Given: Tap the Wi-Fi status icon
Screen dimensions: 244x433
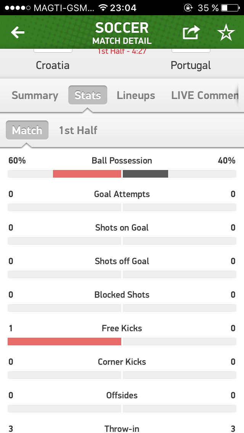Looking at the screenshot, I should click(103, 8).
